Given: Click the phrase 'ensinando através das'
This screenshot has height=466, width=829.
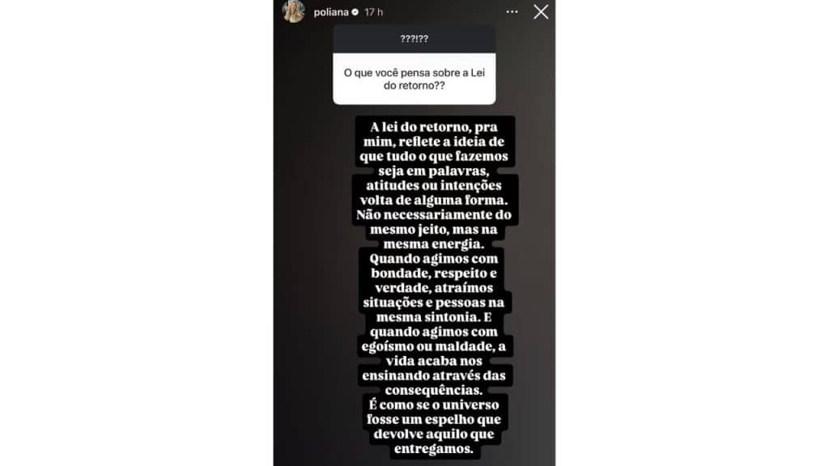Looking at the screenshot, I should (x=434, y=375).
